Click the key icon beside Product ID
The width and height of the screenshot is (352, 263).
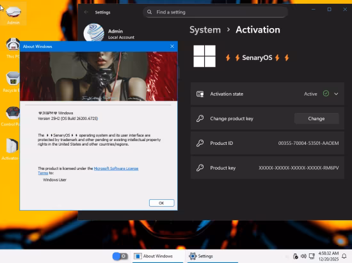click(200, 143)
